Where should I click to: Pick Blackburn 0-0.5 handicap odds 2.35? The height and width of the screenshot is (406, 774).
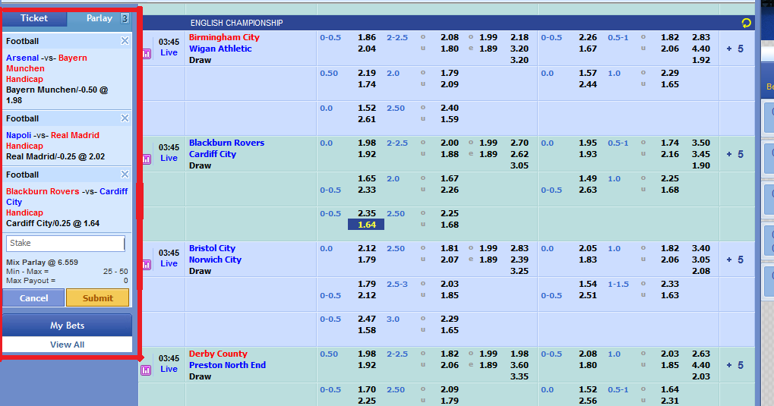(367, 213)
